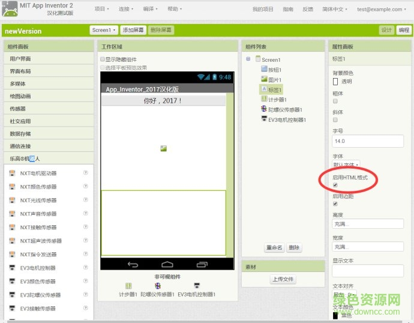Disable 启用HTML格式 checkbox
The width and height of the screenshot is (414, 323).
(x=335, y=185)
